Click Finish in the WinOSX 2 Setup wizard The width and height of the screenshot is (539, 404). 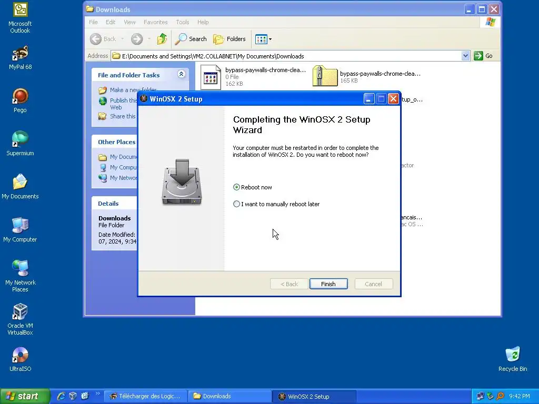click(328, 284)
